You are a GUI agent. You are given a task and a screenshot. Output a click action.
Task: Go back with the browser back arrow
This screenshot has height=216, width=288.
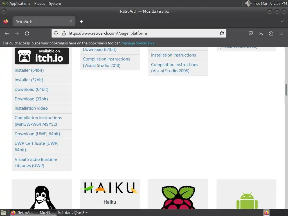tap(7, 33)
